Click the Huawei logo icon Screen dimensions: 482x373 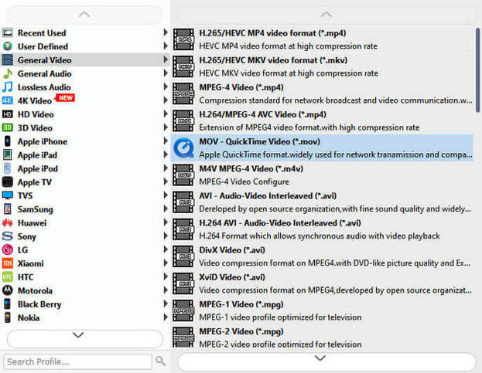pos(8,222)
